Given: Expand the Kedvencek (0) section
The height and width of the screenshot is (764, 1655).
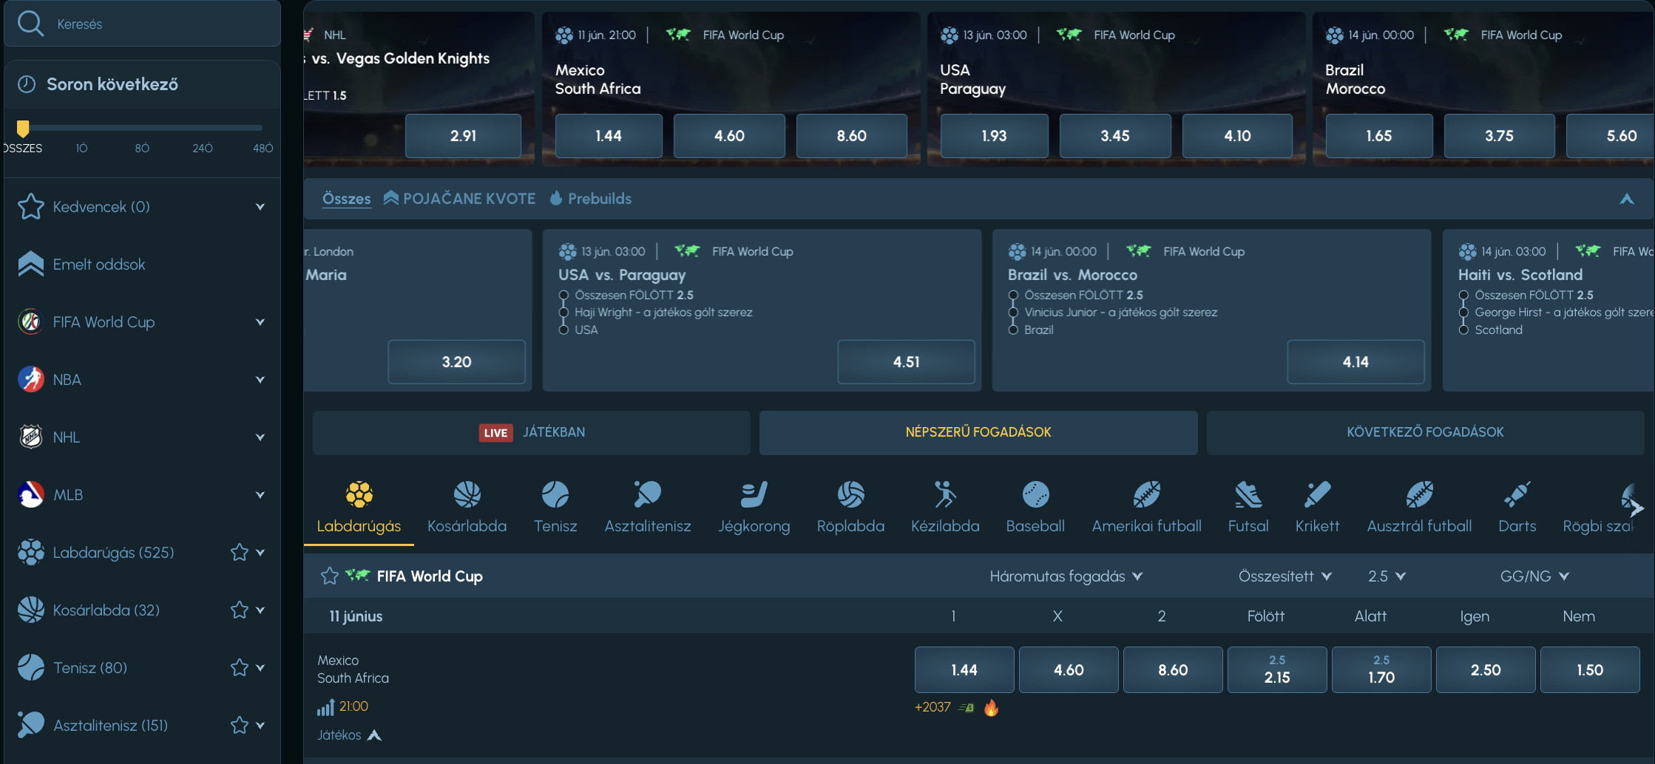Looking at the screenshot, I should click(260, 207).
